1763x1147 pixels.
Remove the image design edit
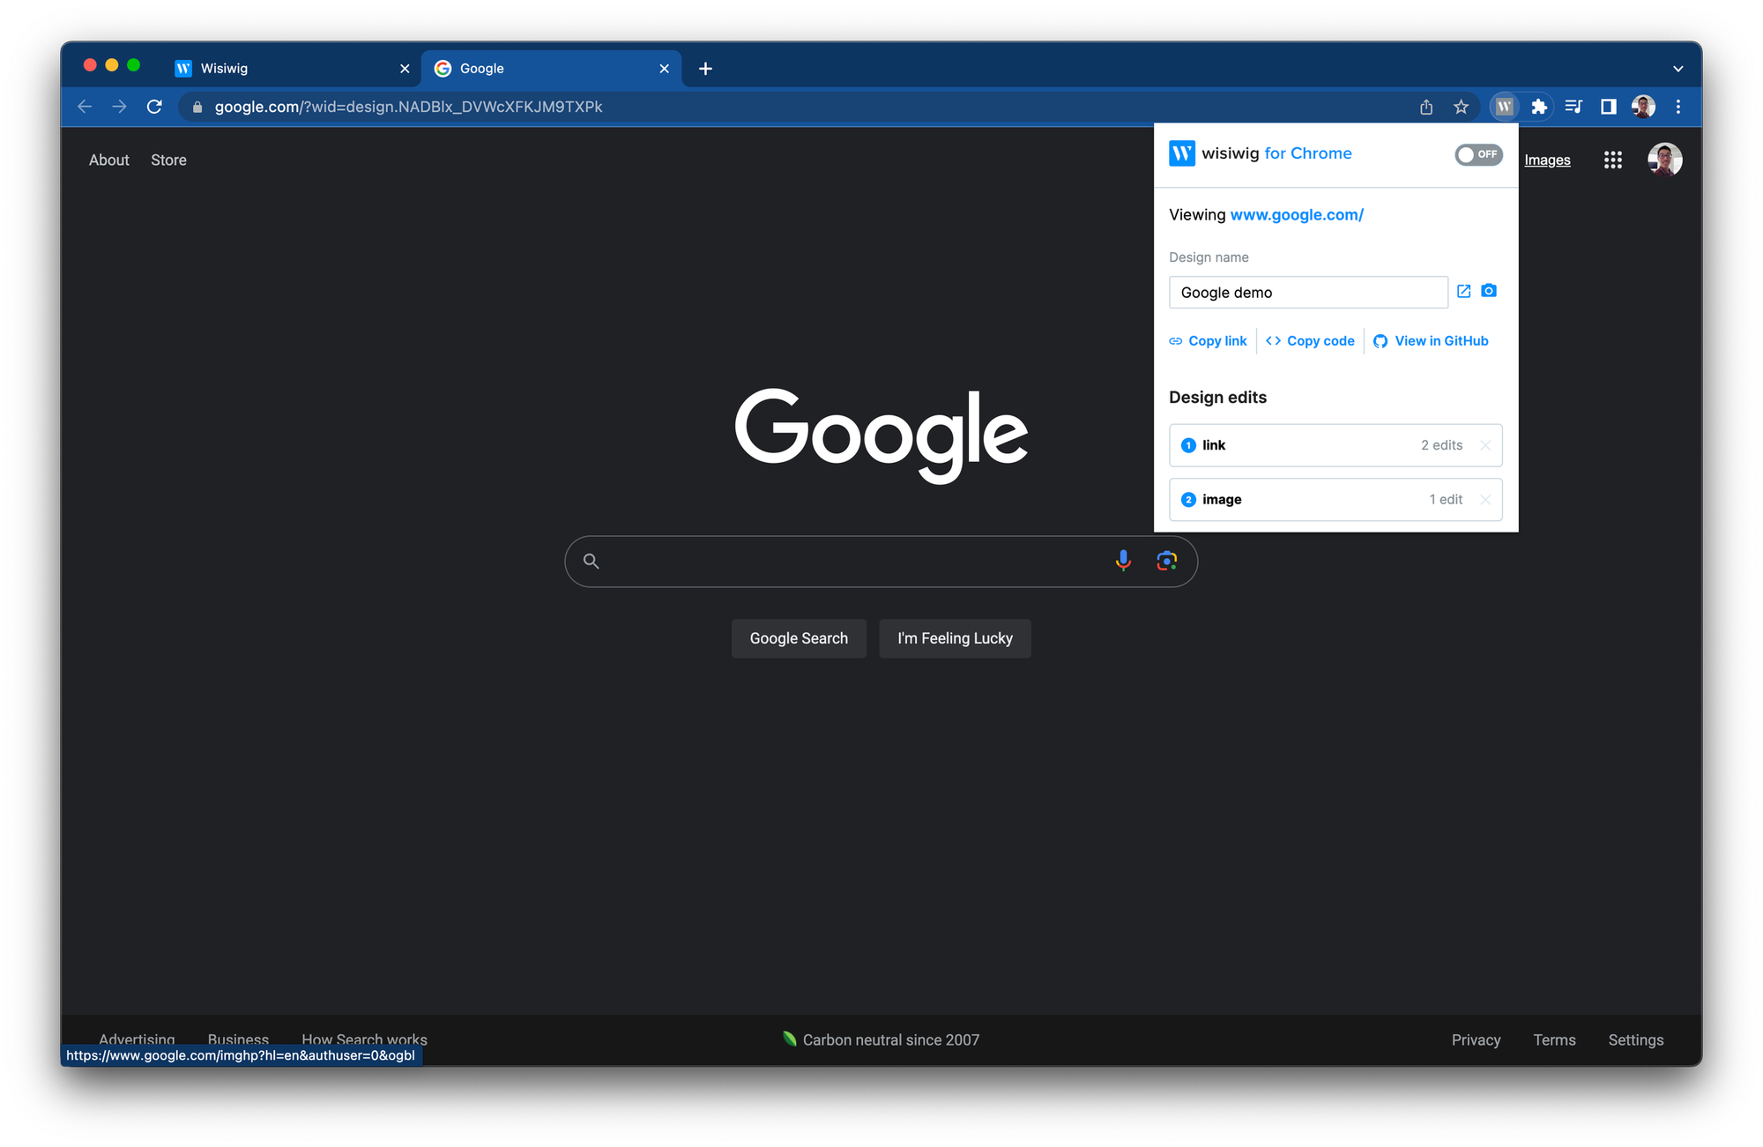[x=1485, y=500]
